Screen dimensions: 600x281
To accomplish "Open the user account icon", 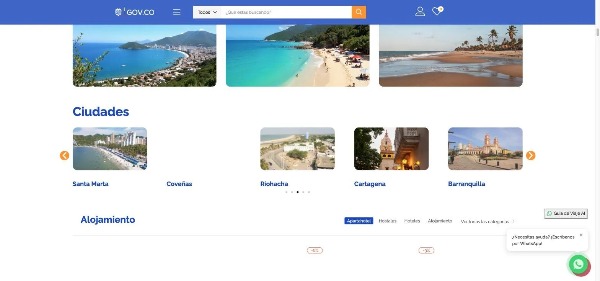I will click(420, 12).
